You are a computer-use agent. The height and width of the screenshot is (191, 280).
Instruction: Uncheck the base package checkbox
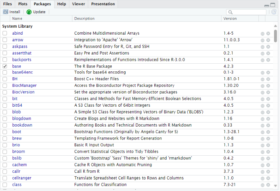(5, 66)
